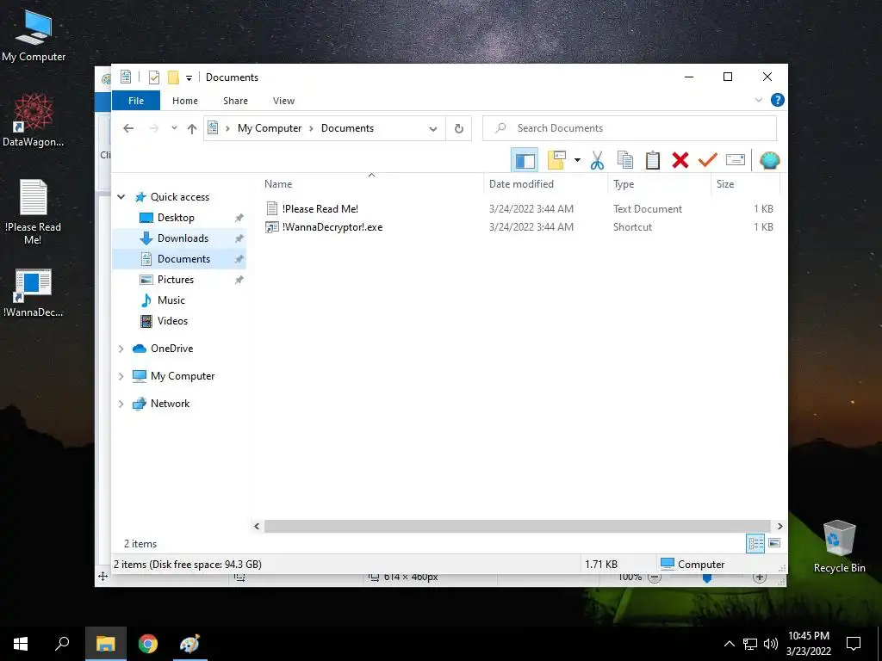Switch to Details view layout button
Image resolution: width=882 pixels, height=661 pixels.
pos(755,543)
